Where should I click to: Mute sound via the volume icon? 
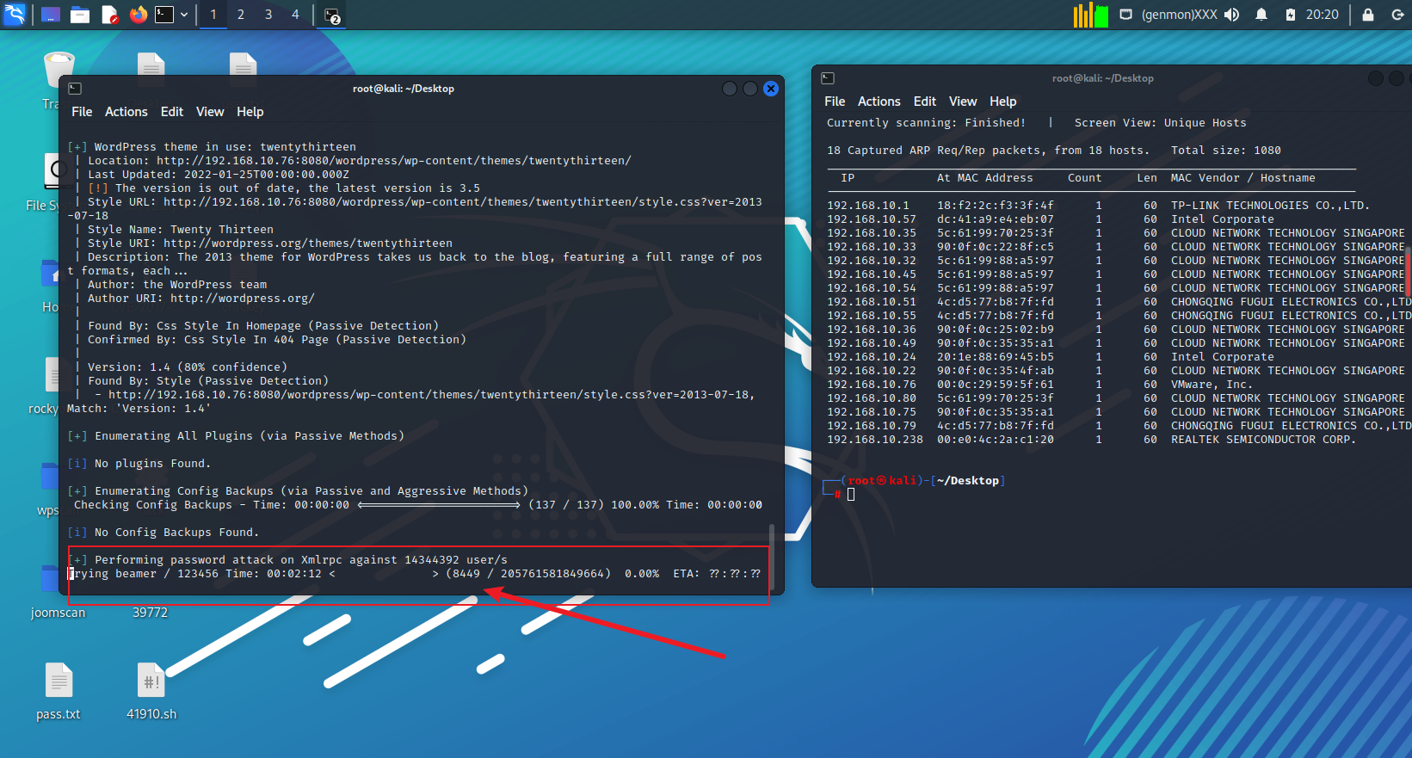click(x=1232, y=15)
